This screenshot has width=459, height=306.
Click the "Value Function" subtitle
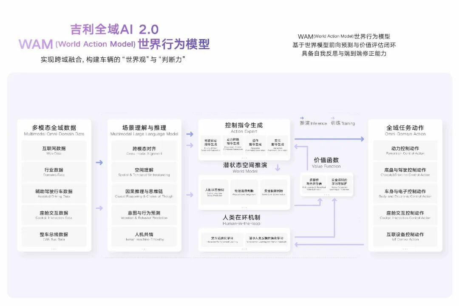(326, 166)
